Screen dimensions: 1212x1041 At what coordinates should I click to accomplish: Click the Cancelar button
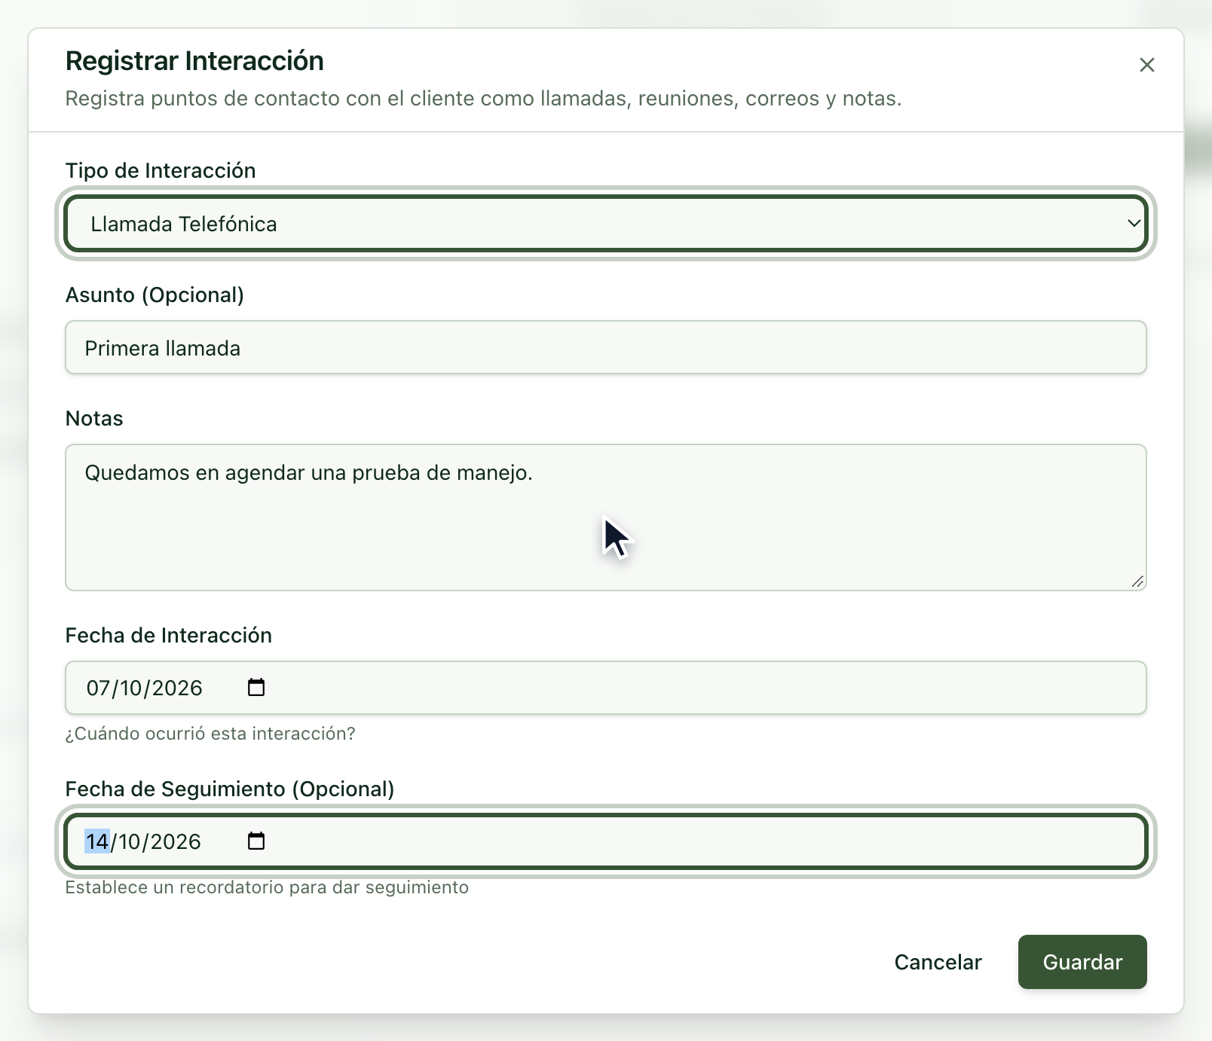pyautogui.click(x=938, y=962)
